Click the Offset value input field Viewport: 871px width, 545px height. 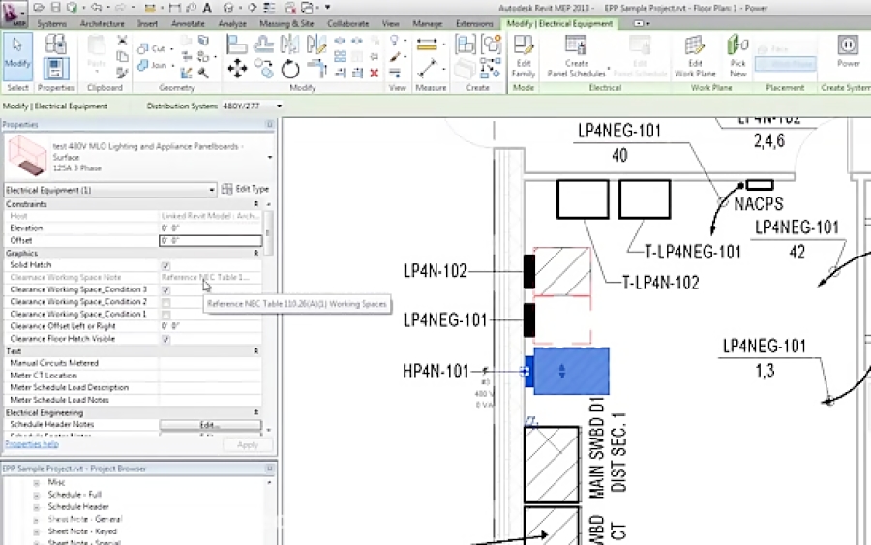(211, 241)
